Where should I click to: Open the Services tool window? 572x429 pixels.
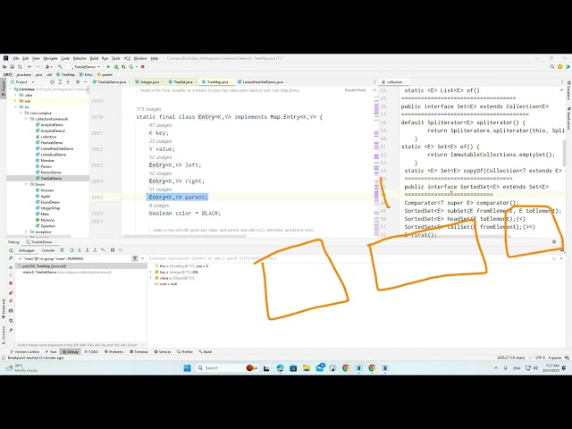point(163,351)
